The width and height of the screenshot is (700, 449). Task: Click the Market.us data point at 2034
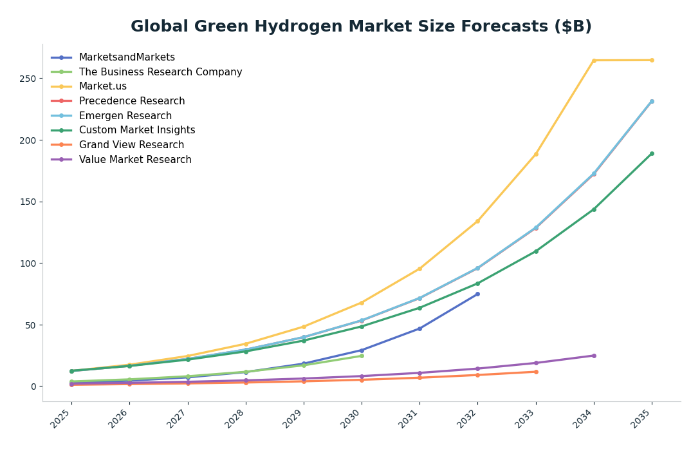tap(594, 61)
